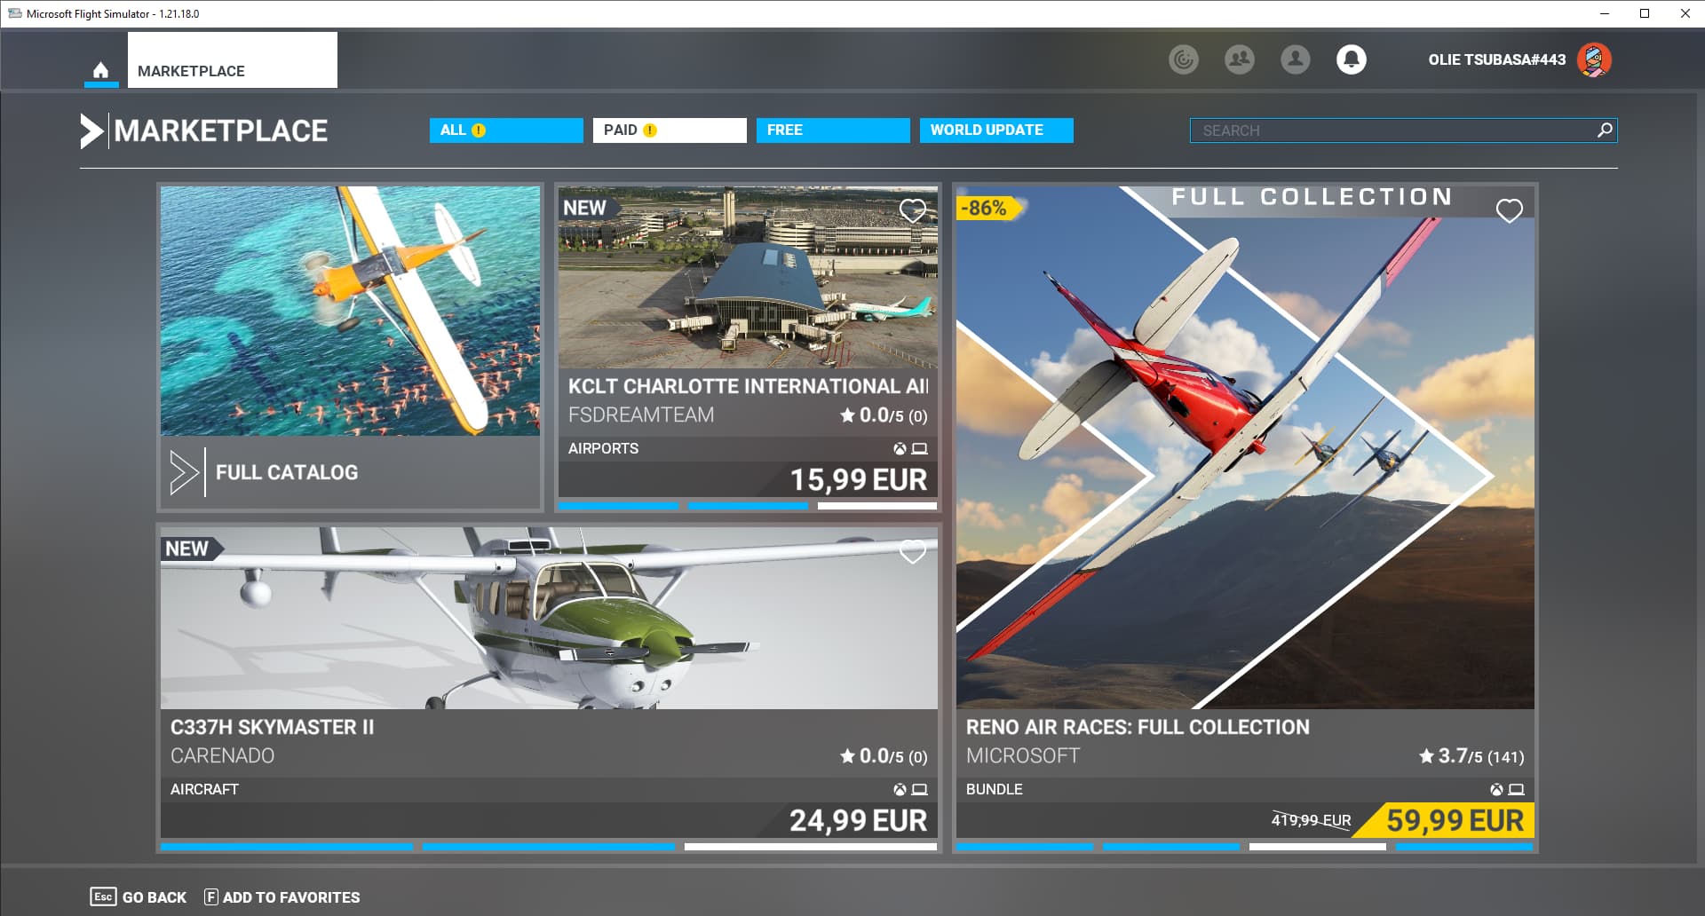Viewport: 1705px width, 916px height.
Task: Click the FULL CATALOG label
Action: coord(287,472)
